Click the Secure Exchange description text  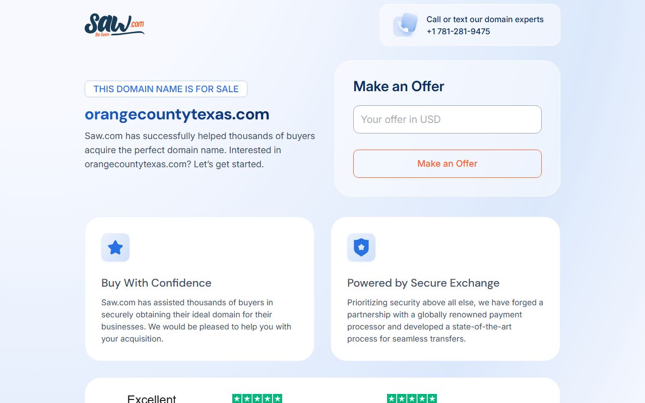click(445, 320)
